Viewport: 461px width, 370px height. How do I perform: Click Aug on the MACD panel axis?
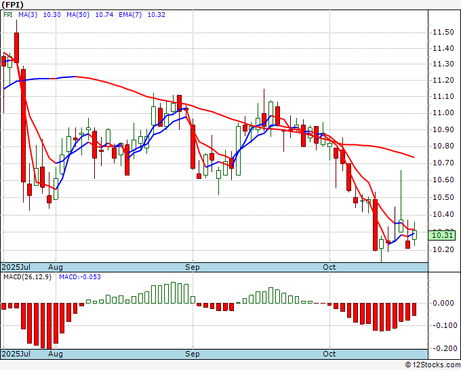coord(56,354)
